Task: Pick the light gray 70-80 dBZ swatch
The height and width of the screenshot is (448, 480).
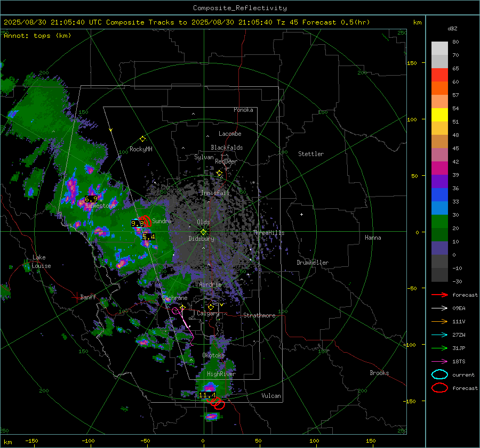Action: [439, 48]
